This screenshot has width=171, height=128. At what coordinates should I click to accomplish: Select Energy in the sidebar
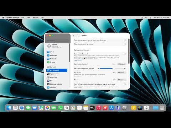57,62
